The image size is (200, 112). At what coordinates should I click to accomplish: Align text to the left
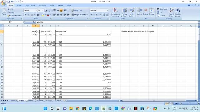[x=54, y=15]
